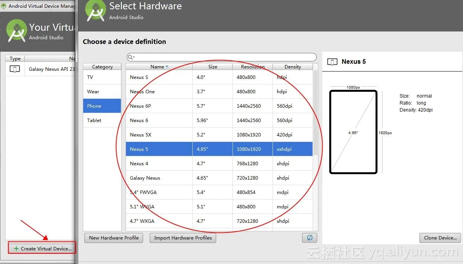
Task: Click the Category column header
Action: [x=102, y=67]
